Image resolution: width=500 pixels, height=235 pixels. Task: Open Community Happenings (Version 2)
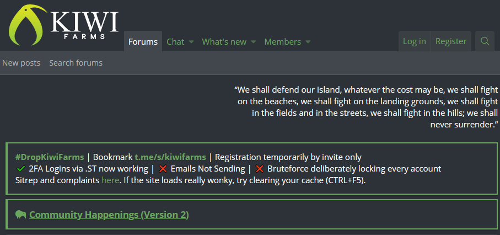[109, 215]
